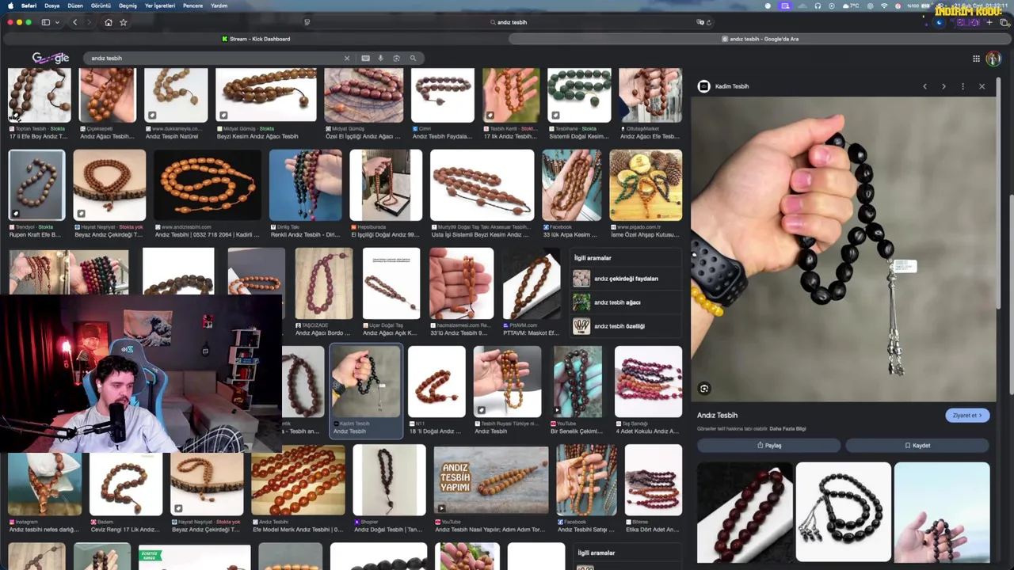Open Pigado pine cone tesbih thumbnail

coord(646,185)
